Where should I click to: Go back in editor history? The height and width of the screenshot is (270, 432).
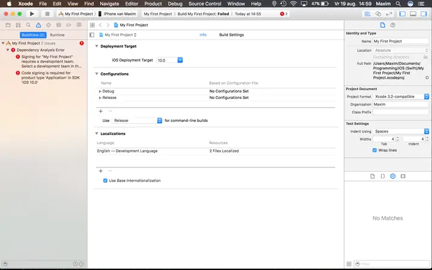pyautogui.click(x=100, y=25)
